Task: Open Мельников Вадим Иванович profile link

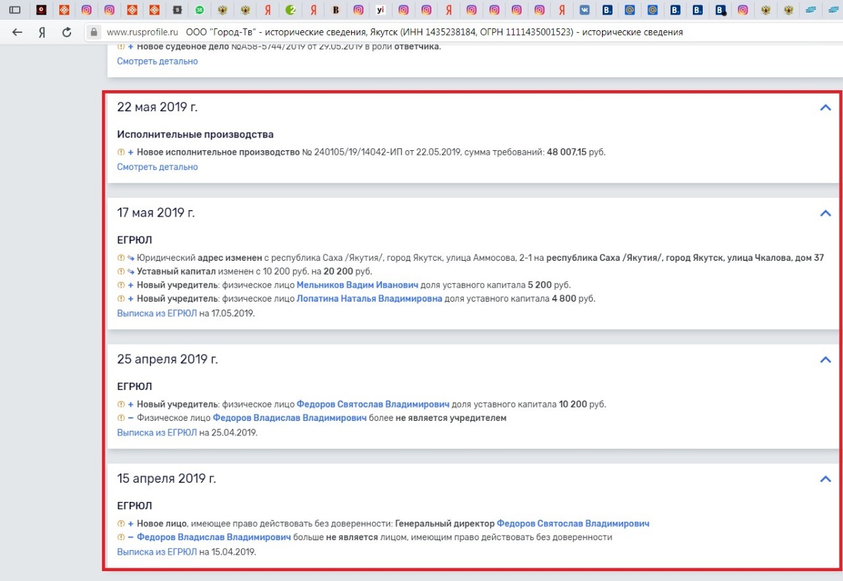Action: [x=358, y=285]
